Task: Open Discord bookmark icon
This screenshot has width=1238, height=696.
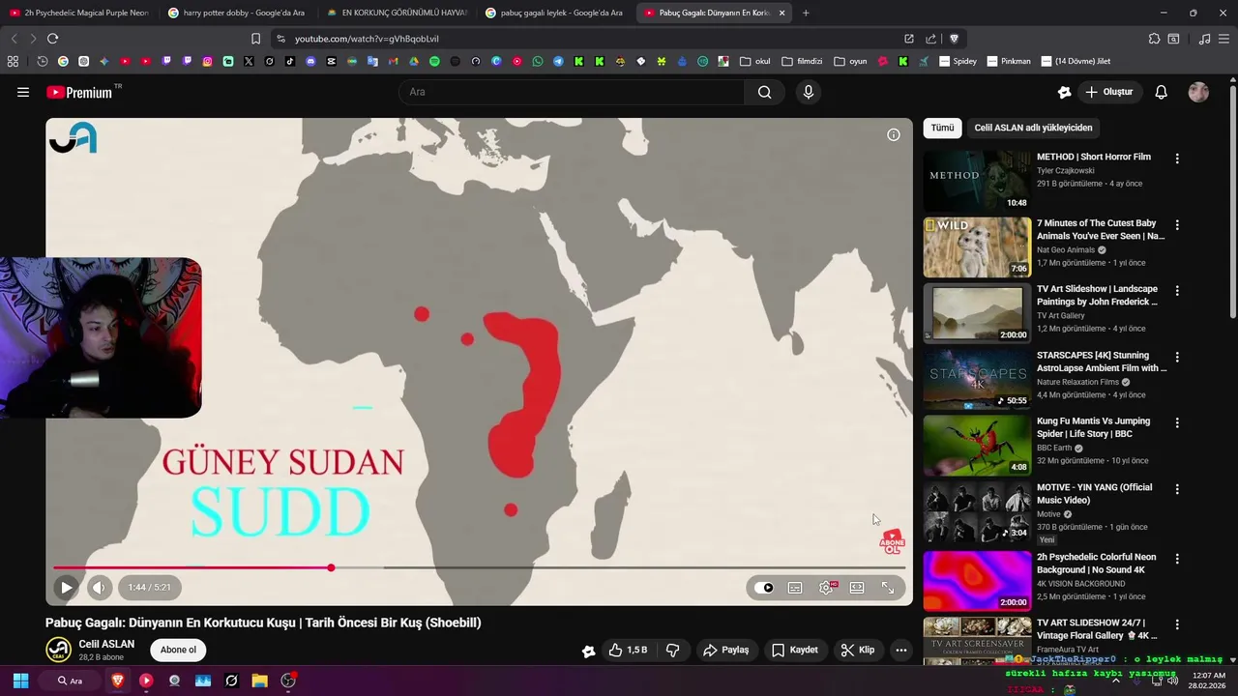Action: tap(310, 61)
